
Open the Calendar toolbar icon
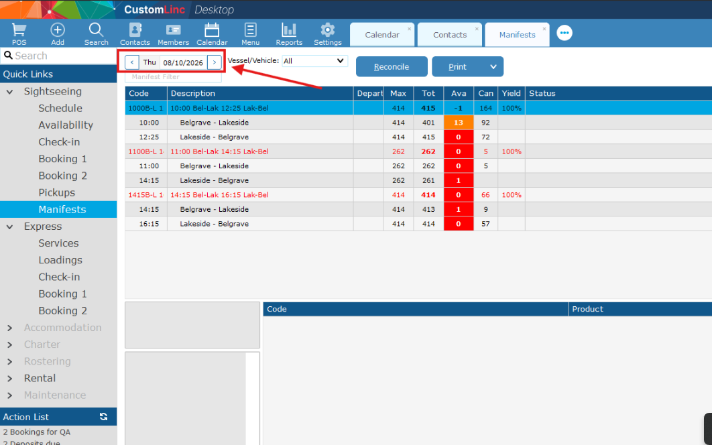coord(212,34)
